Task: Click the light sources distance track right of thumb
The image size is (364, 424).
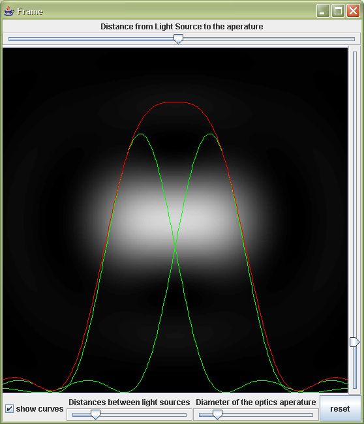Action: point(144,414)
